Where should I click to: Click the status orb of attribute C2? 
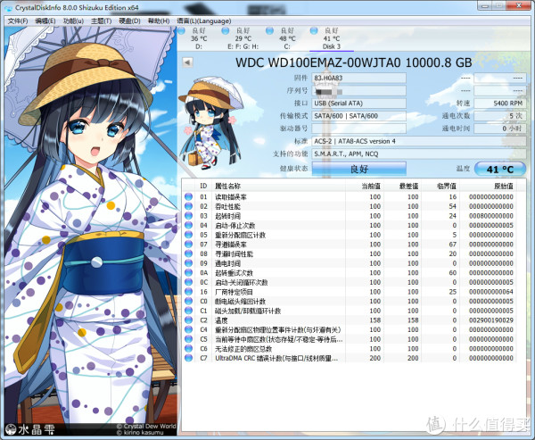click(x=188, y=320)
